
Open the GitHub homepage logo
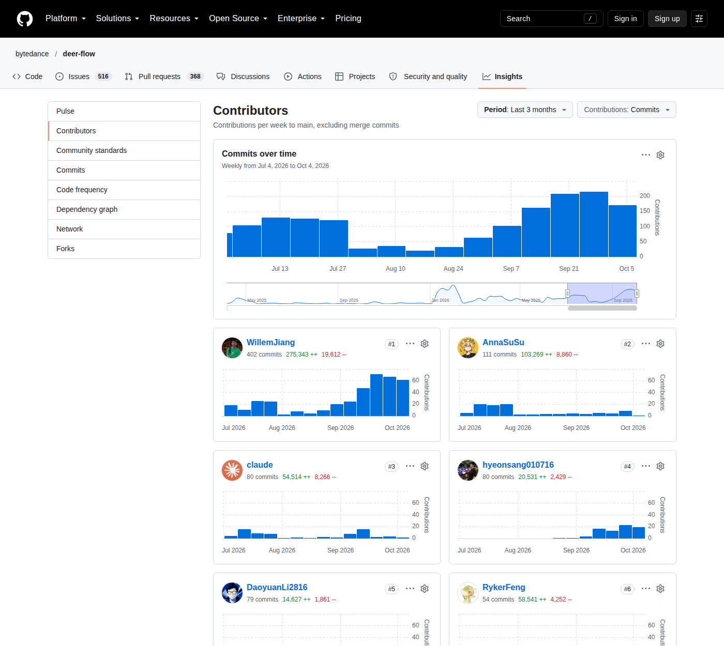[25, 19]
